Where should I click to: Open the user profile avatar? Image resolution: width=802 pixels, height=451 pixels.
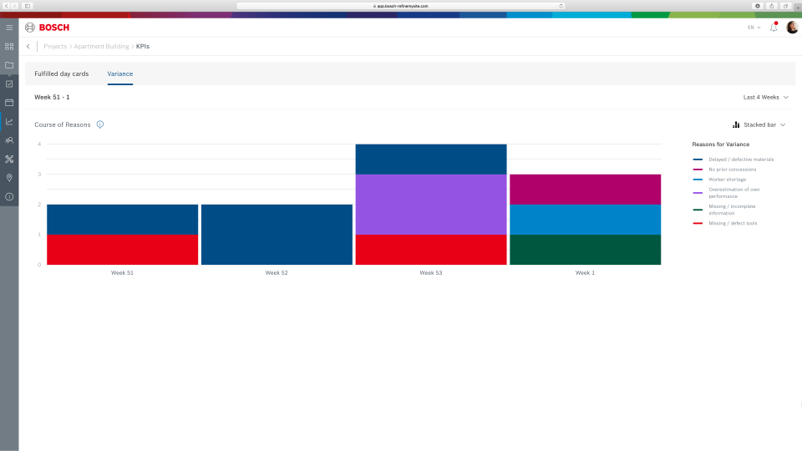(x=792, y=27)
